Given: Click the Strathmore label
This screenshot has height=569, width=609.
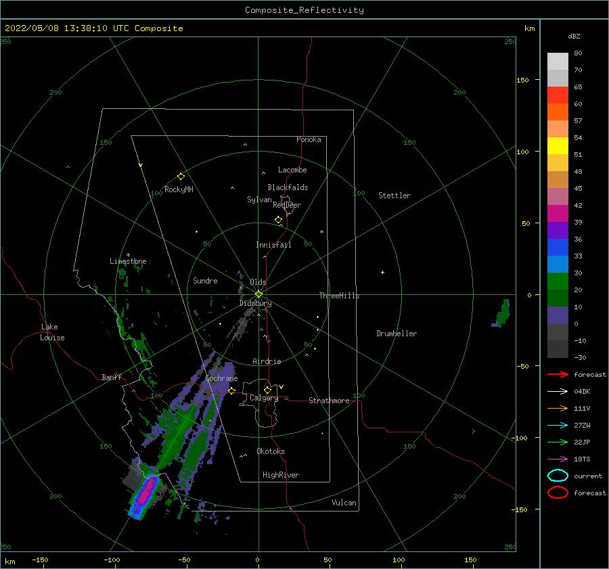Looking at the screenshot, I should pos(330,401).
